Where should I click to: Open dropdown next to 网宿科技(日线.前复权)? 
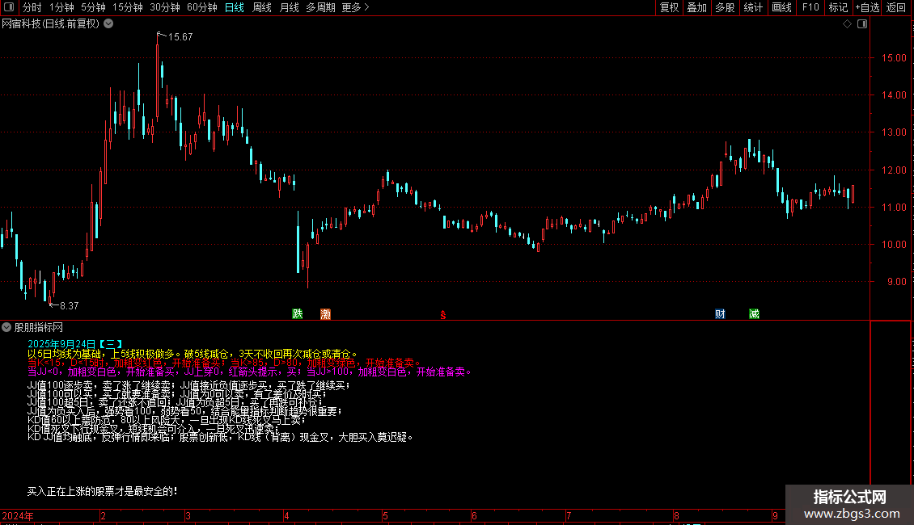point(108,23)
